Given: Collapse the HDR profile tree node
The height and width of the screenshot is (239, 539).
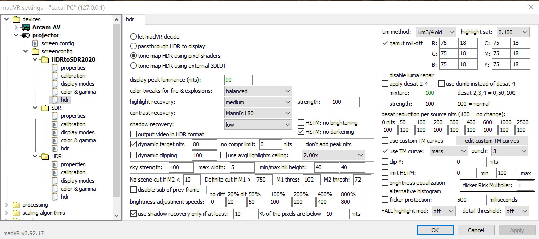Looking at the screenshot, I should click(35, 156).
